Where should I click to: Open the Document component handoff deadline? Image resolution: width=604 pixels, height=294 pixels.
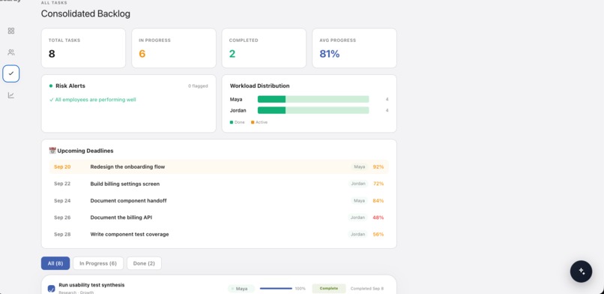(219, 201)
